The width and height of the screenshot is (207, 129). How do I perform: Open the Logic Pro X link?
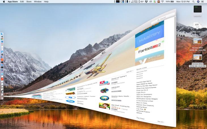(x=141, y=93)
